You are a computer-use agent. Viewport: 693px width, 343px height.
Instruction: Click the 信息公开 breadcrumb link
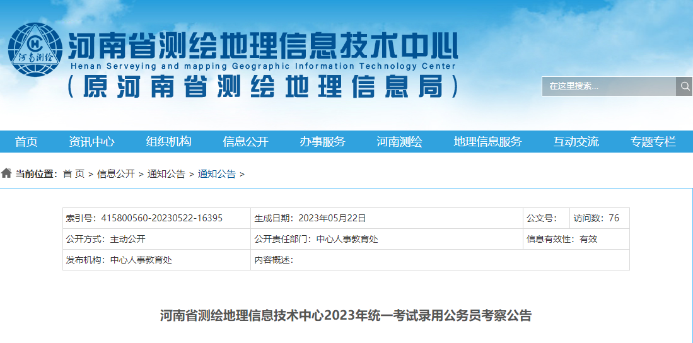click(116, 174)
